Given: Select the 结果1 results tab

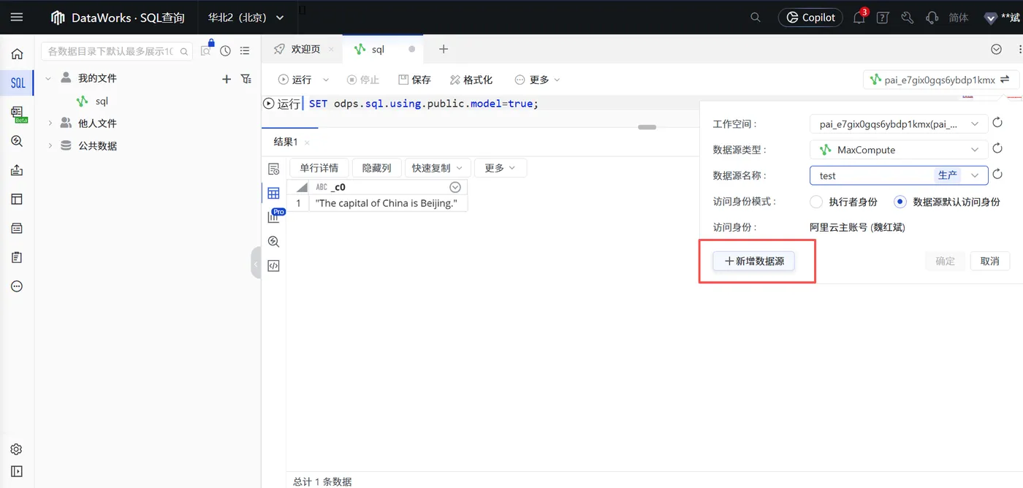Looking at the screenshot, I should [285, 142].
